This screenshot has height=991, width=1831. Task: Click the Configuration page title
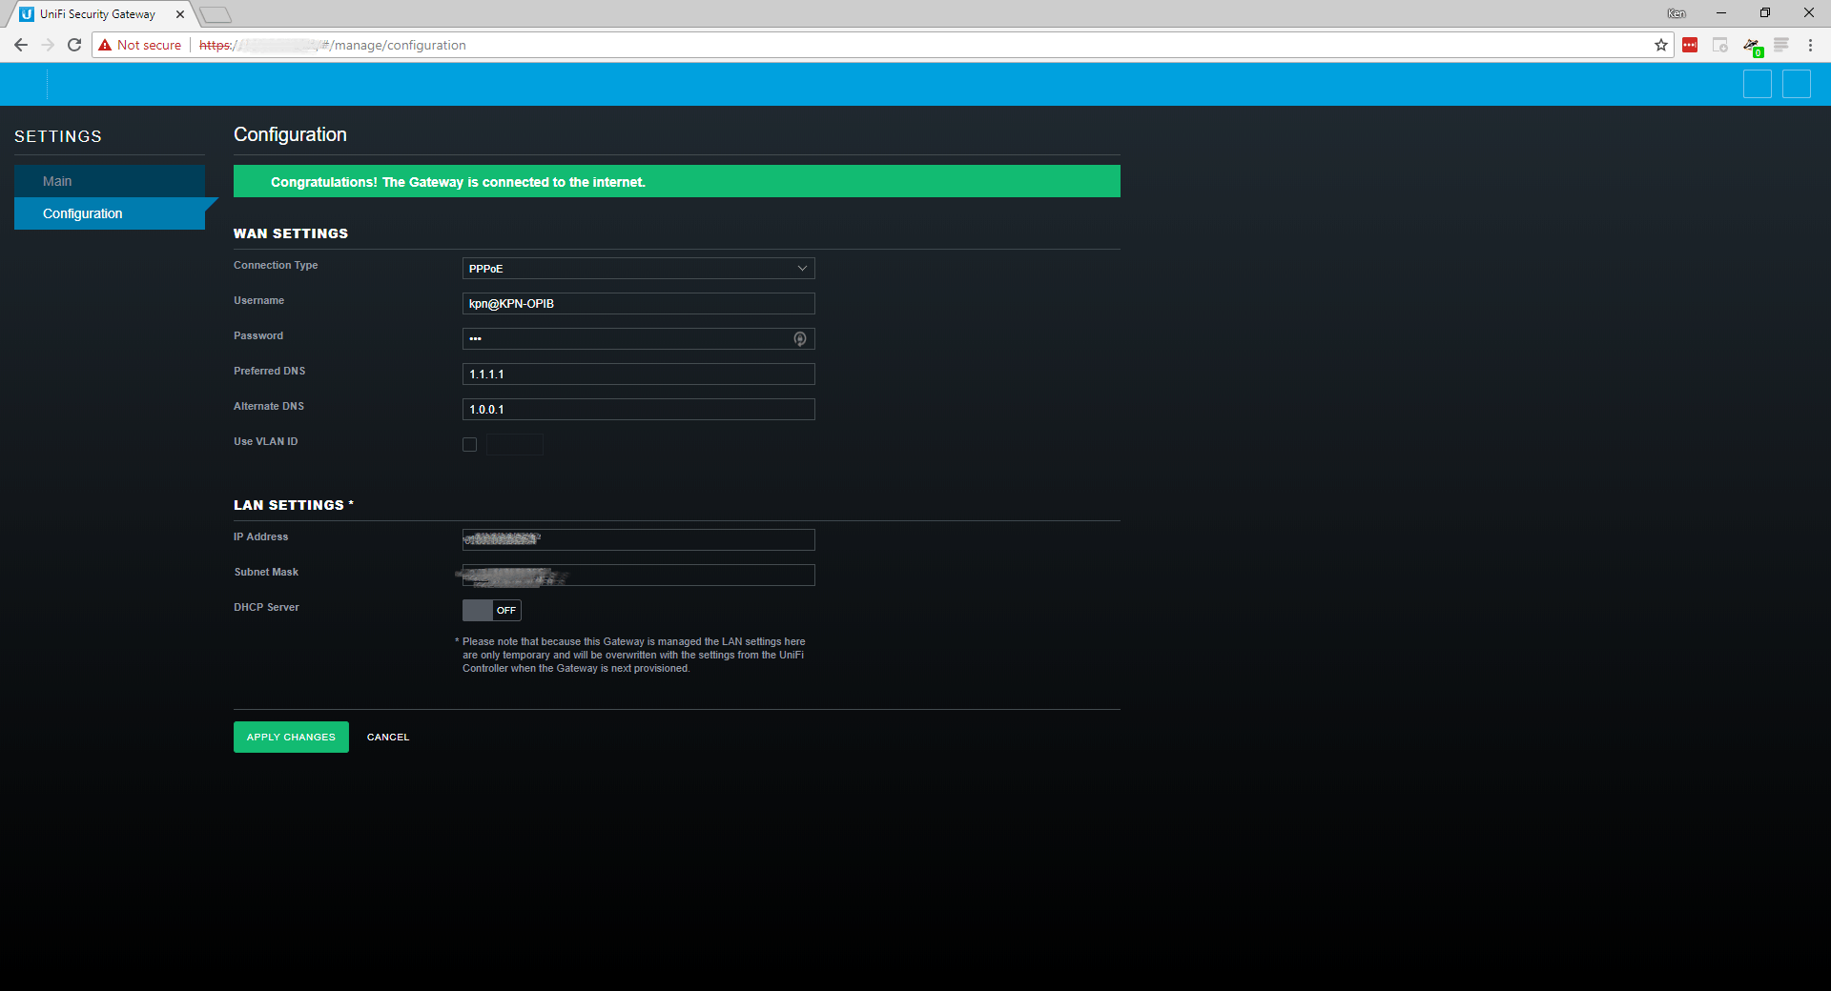click(x=290, y=134)
